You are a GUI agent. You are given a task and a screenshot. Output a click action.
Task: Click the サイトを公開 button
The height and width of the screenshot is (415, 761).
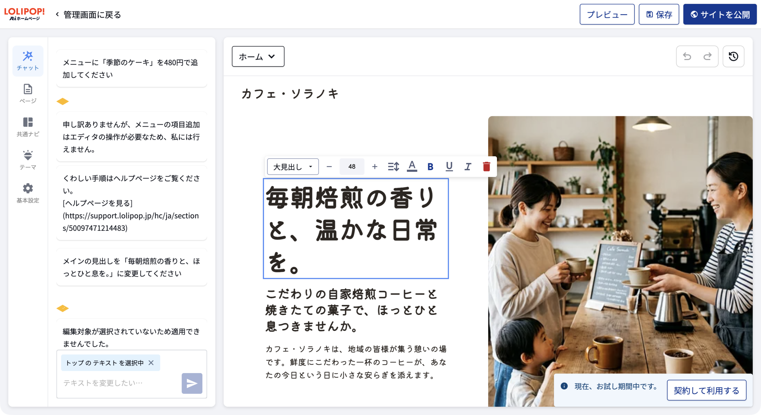pos(720,14)
